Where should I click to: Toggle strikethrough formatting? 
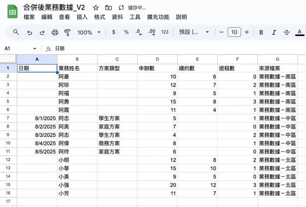pyautogui.click(x=287, y=32)
